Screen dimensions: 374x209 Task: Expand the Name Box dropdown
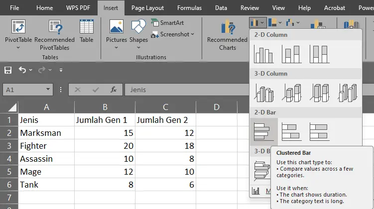click(x=48, y=90)
